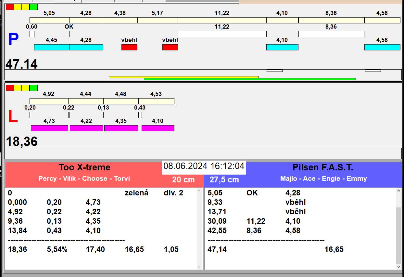The image size is (404, 277).
Task: Click the red start light in lane L
Action: point(10,88)
